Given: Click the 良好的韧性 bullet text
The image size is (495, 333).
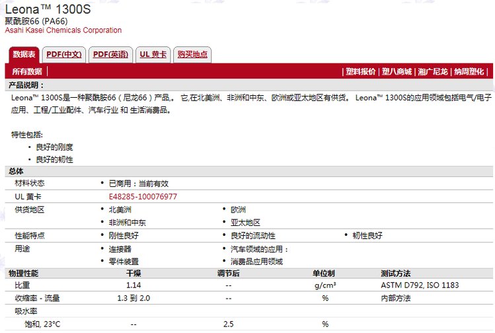Looking at the screenshot, I should (x=54, y=159).
